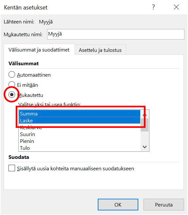
Task: Switch to Asettelu ja tulostus tab
Action: coord(100,50)
